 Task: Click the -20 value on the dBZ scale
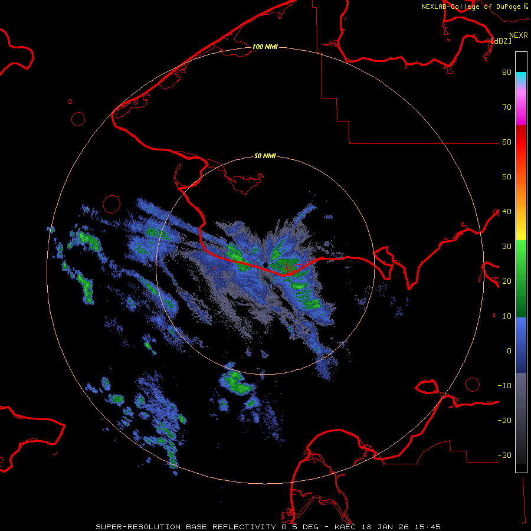(504, 420)
